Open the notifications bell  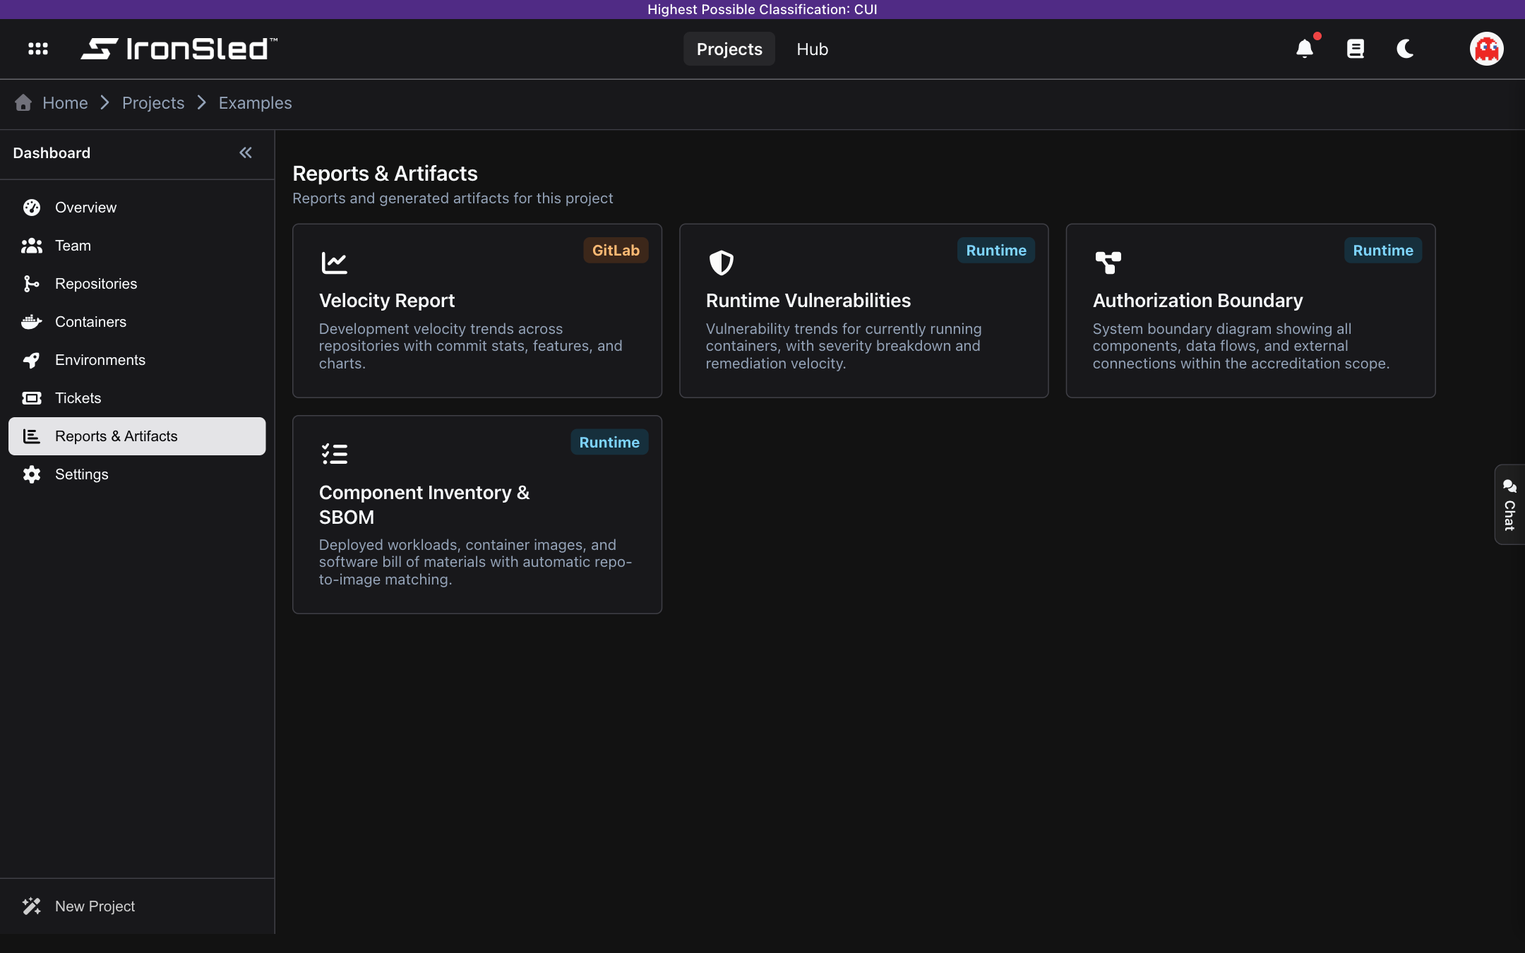tap(1305, 49)
